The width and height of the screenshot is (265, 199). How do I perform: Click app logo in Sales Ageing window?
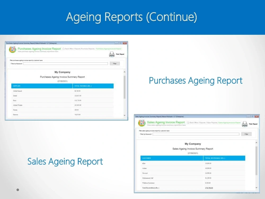[x=142, y=123]
